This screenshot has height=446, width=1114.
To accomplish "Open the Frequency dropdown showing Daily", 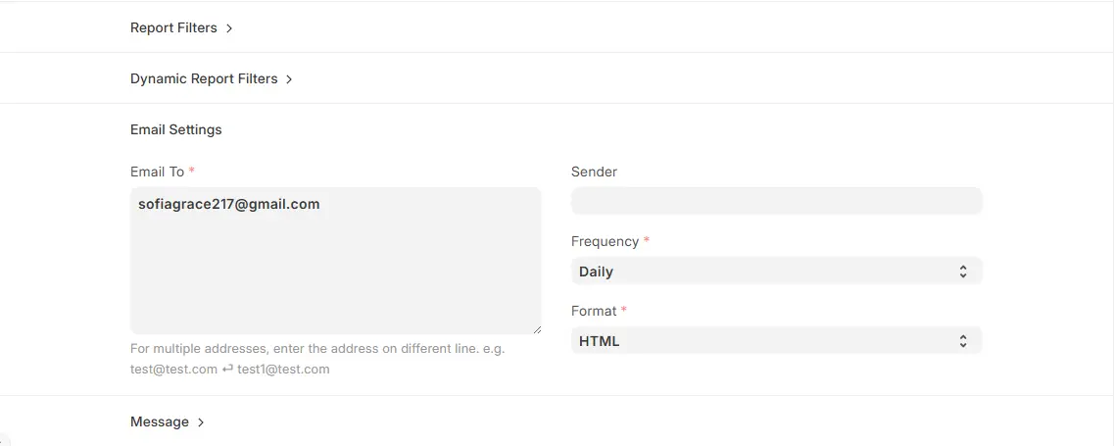I will 777,271.
